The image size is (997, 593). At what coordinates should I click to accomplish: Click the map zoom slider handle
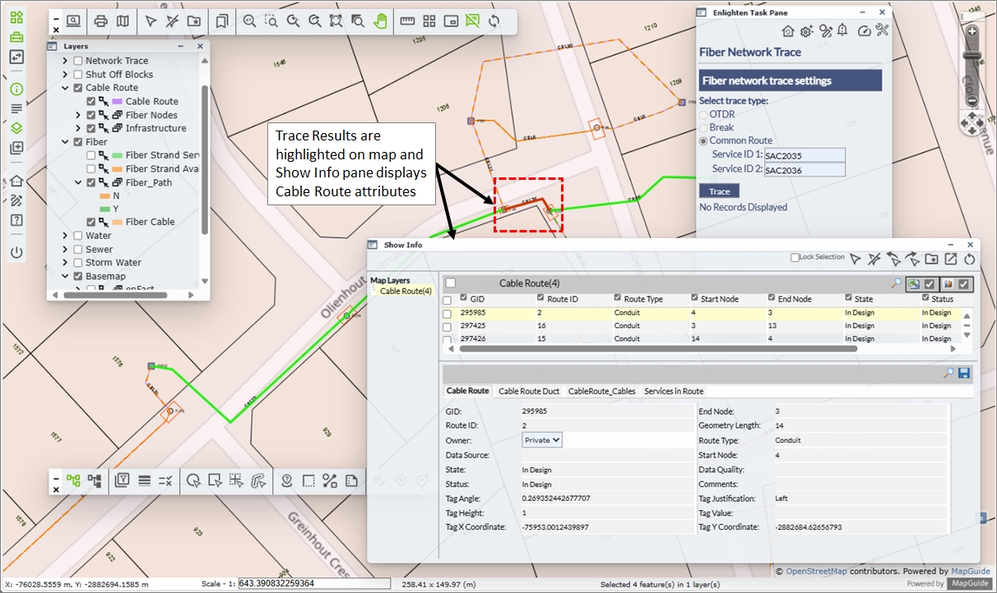click(x=971, y=55)
